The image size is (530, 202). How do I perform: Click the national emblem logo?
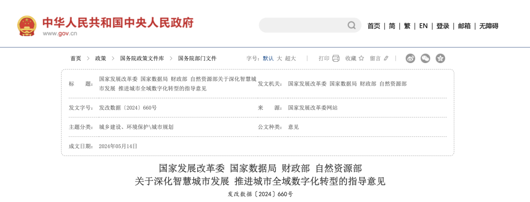tap(26, 26)
